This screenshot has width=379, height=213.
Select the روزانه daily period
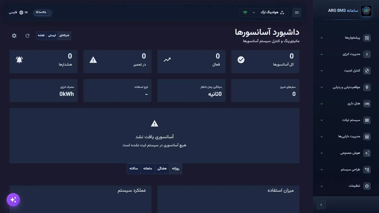click(x=175, y=168)
